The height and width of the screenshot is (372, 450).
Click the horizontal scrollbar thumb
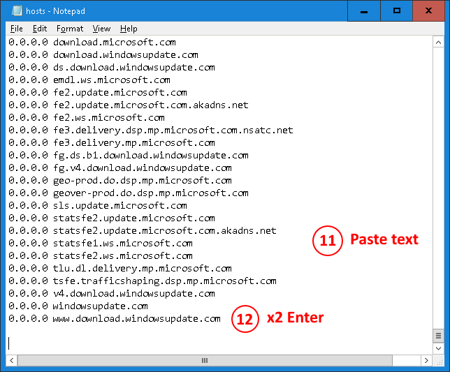tap(205, 360)
